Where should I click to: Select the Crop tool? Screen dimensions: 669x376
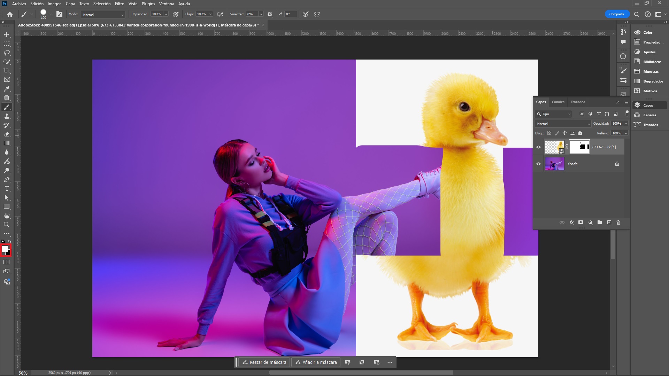7,71
